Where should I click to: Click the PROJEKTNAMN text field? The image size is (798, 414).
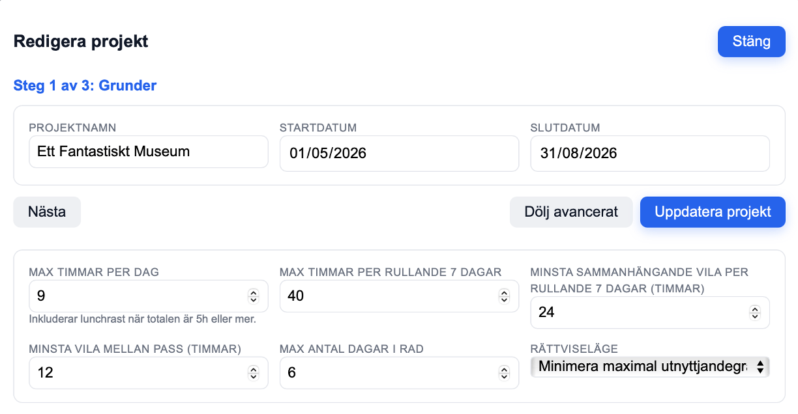pyautogui.click(x=148, y=152)
